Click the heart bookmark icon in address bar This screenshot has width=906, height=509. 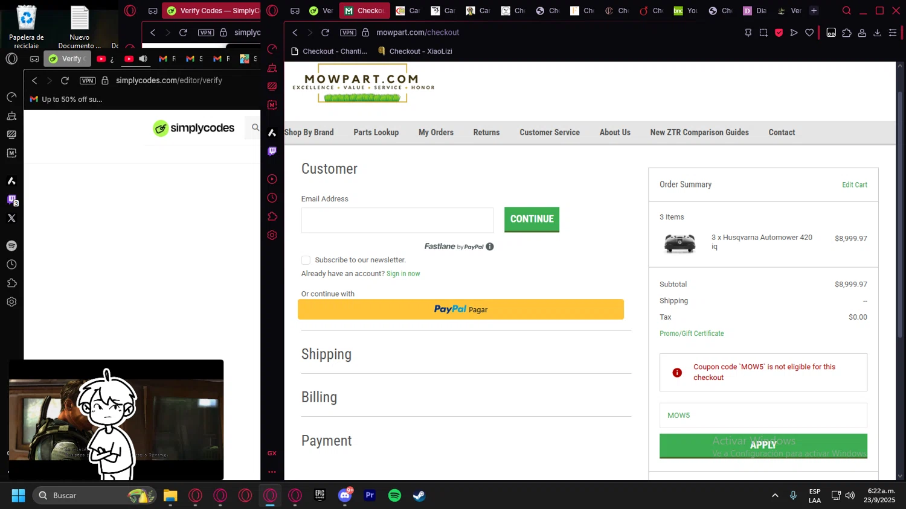point(809,33)
